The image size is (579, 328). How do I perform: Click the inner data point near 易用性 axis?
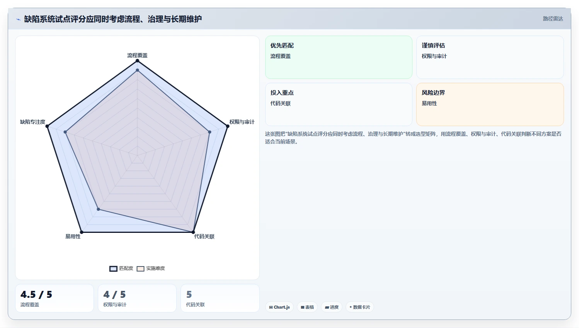click(x=99, y=209)
